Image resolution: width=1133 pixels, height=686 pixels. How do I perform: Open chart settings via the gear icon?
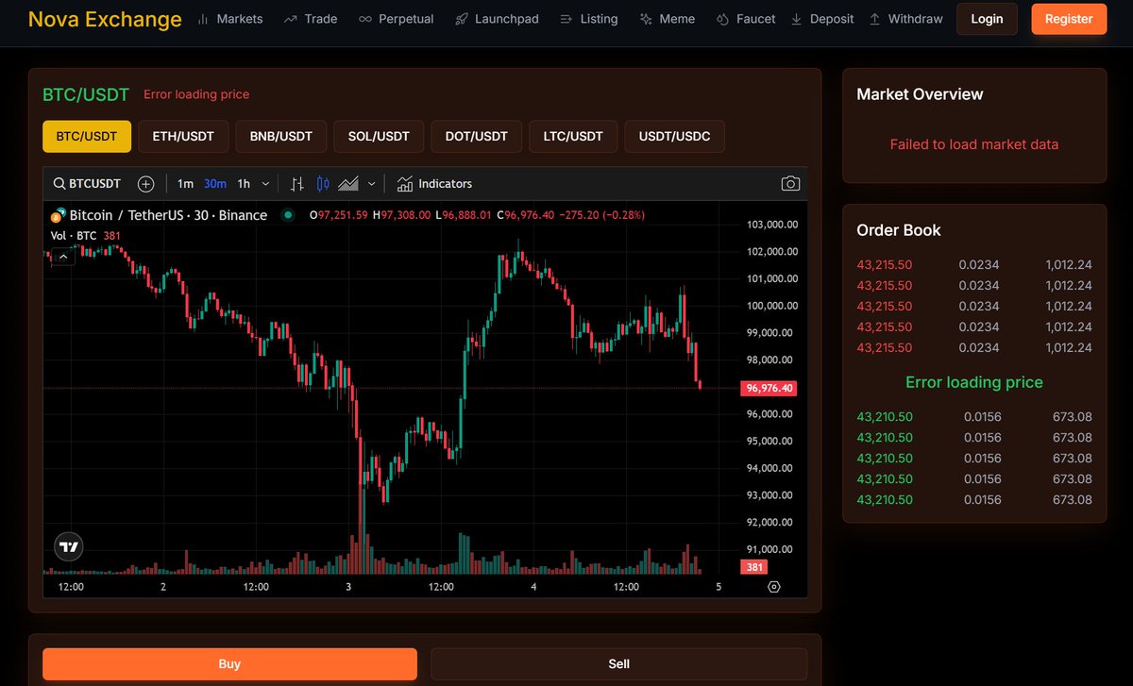tap(774, 586)
